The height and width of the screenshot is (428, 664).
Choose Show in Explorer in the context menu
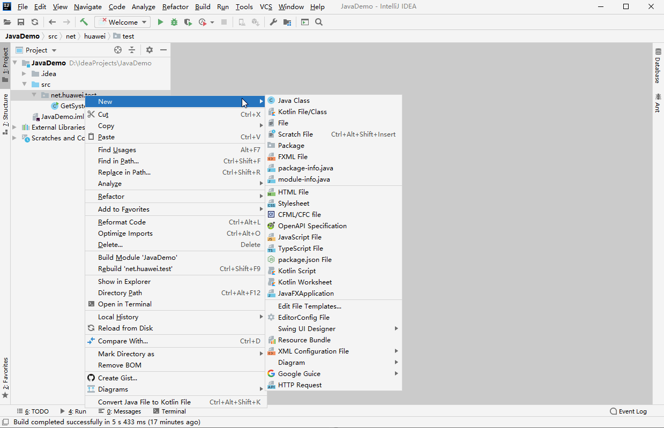[175, 282]
